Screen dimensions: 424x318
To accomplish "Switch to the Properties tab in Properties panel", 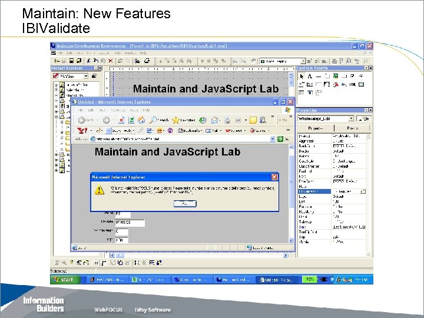I will point(316,128).
